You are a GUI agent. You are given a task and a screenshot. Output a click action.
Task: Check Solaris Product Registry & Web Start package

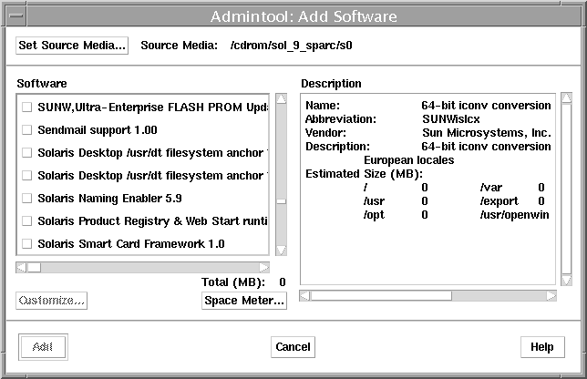(26, 220)
